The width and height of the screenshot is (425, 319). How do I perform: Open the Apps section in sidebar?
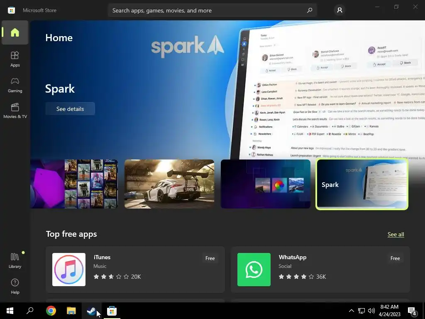15,59
